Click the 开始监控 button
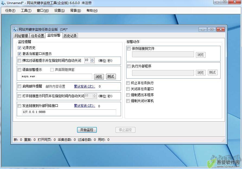Screen dimensions: 242x169 tap(87, 130)
